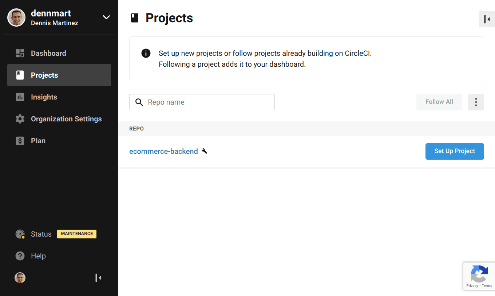Viewport: 495px width, 296px height.
Task: Click the wrench icon next to ecommerce-backend
Action: [x=205, y=151]
